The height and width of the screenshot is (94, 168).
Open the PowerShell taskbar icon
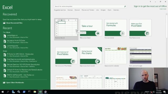pos(24,92)
